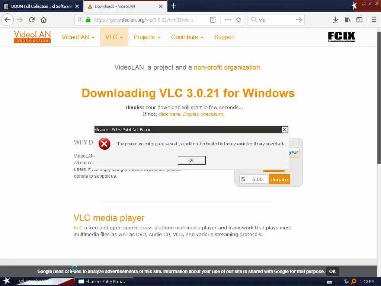Switch to the DOOM Full Collection tab
The width and height of the screenshot is (381, 286).
click(42, 6)
